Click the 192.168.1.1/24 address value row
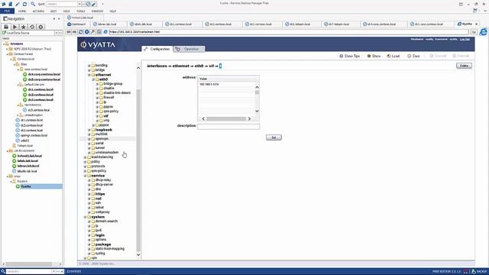Viewport: 489px width, 275px height. click(226, 85)
